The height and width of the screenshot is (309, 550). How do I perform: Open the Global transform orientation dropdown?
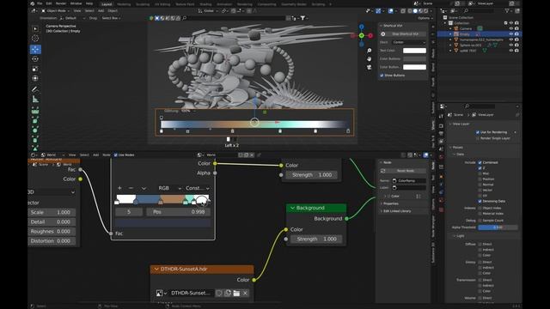tap(208, 11)
